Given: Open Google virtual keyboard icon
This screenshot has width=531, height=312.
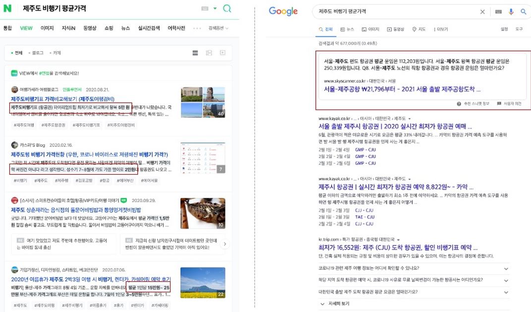Looking at the screenshot, I should [498, 12].
